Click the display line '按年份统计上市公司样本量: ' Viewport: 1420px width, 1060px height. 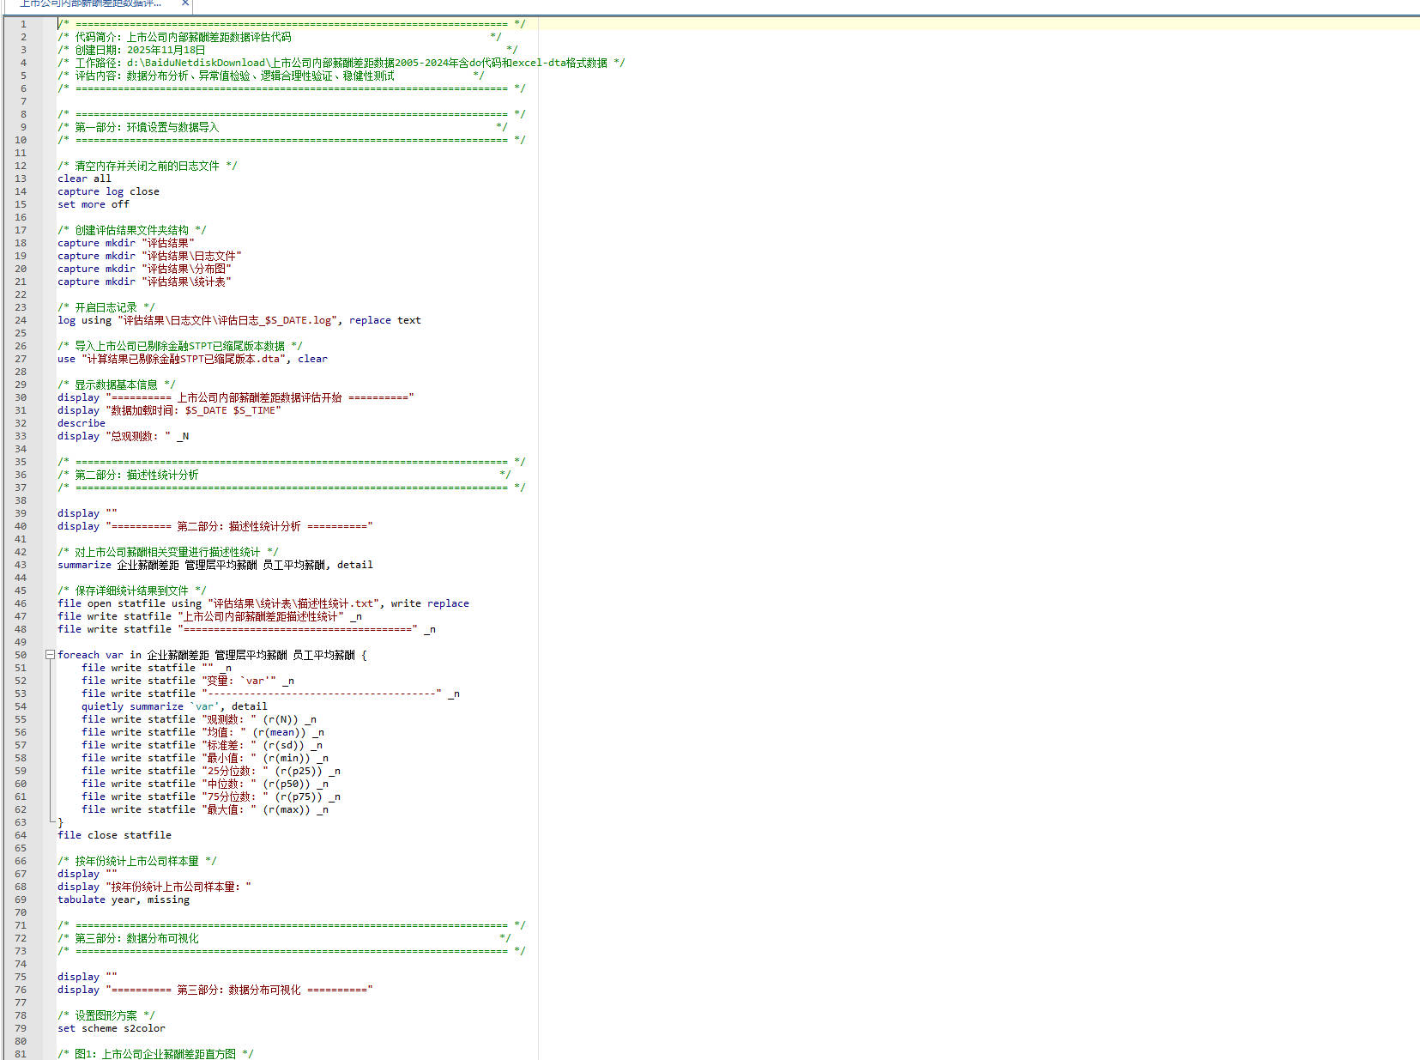click(x=154, y=887)
